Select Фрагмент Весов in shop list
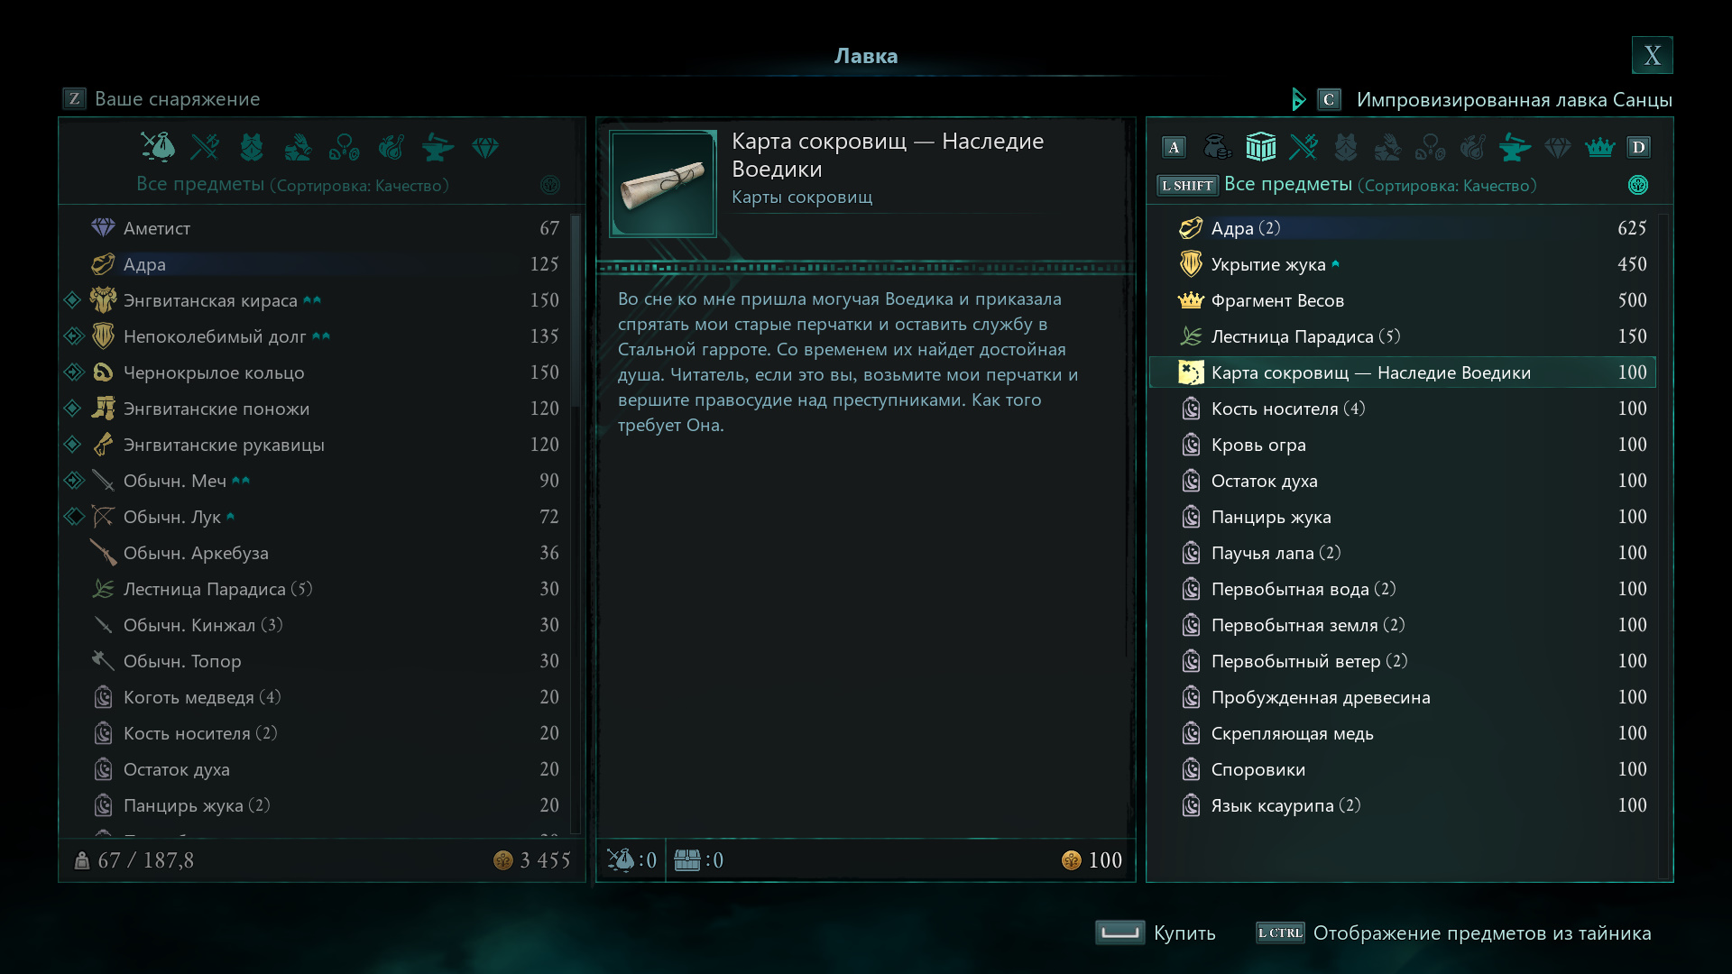1732x974 pixels. [x=1277, y=300]
